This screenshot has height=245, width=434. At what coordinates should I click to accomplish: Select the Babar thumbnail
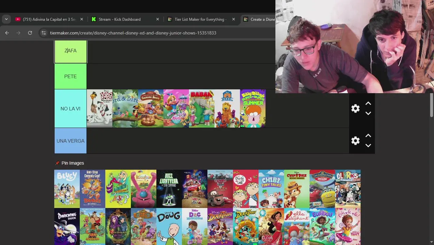202,109
